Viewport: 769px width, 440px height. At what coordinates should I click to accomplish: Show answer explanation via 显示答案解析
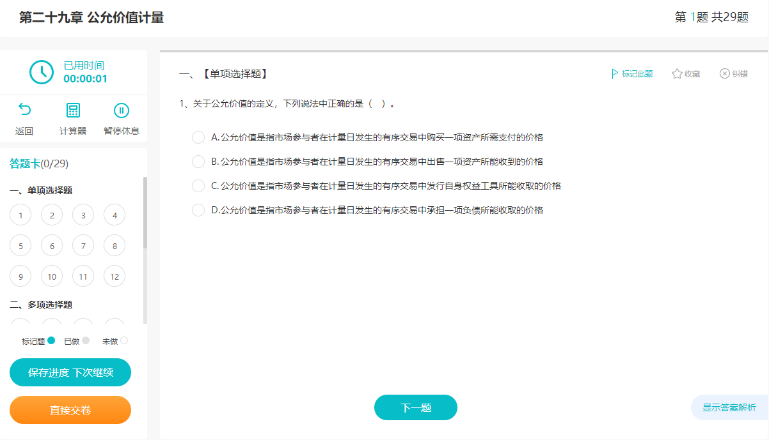(729, 407)
